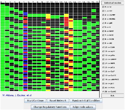
Task: Click Asign node values button
Action: 83,107
